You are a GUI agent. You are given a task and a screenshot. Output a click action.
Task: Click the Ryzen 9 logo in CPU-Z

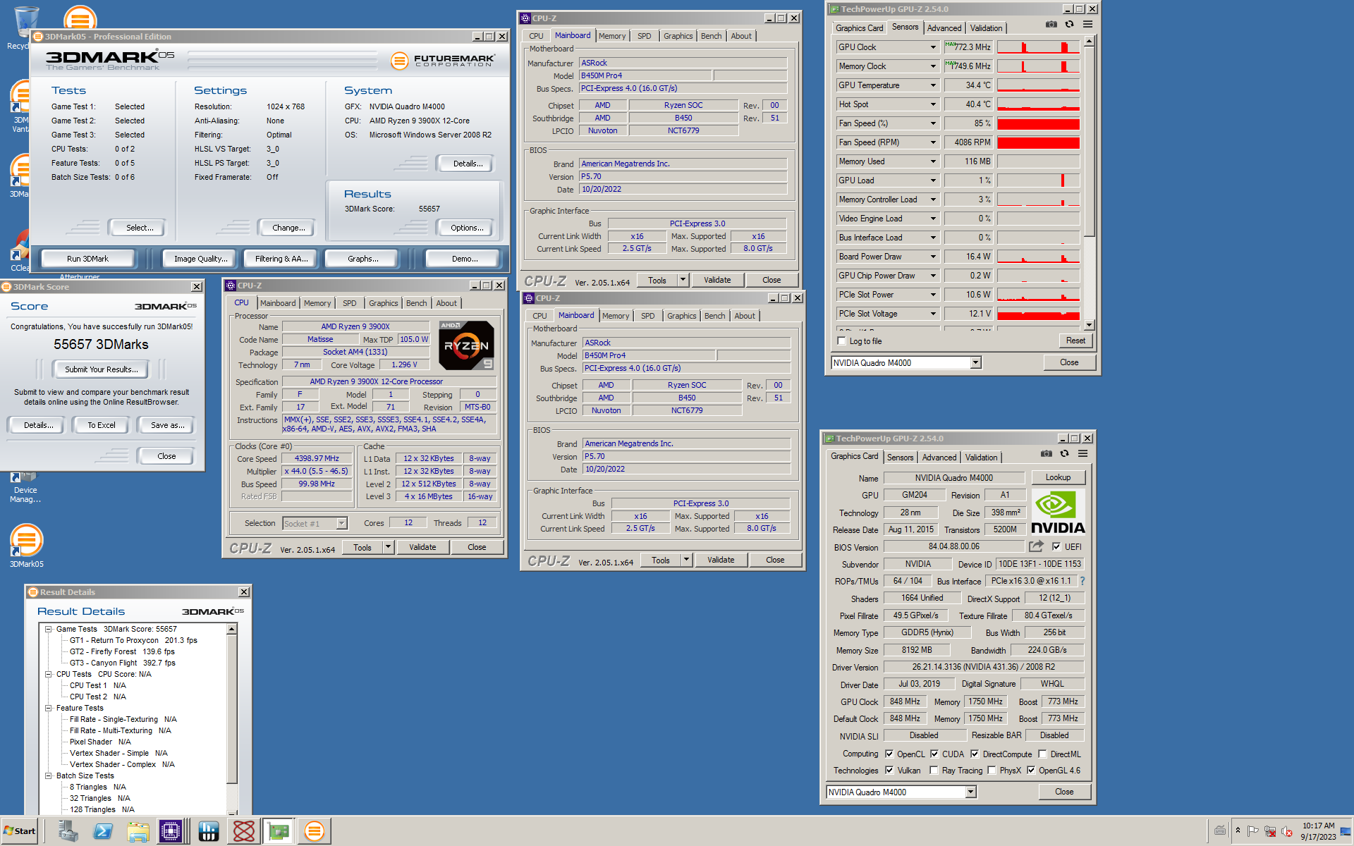466,345
